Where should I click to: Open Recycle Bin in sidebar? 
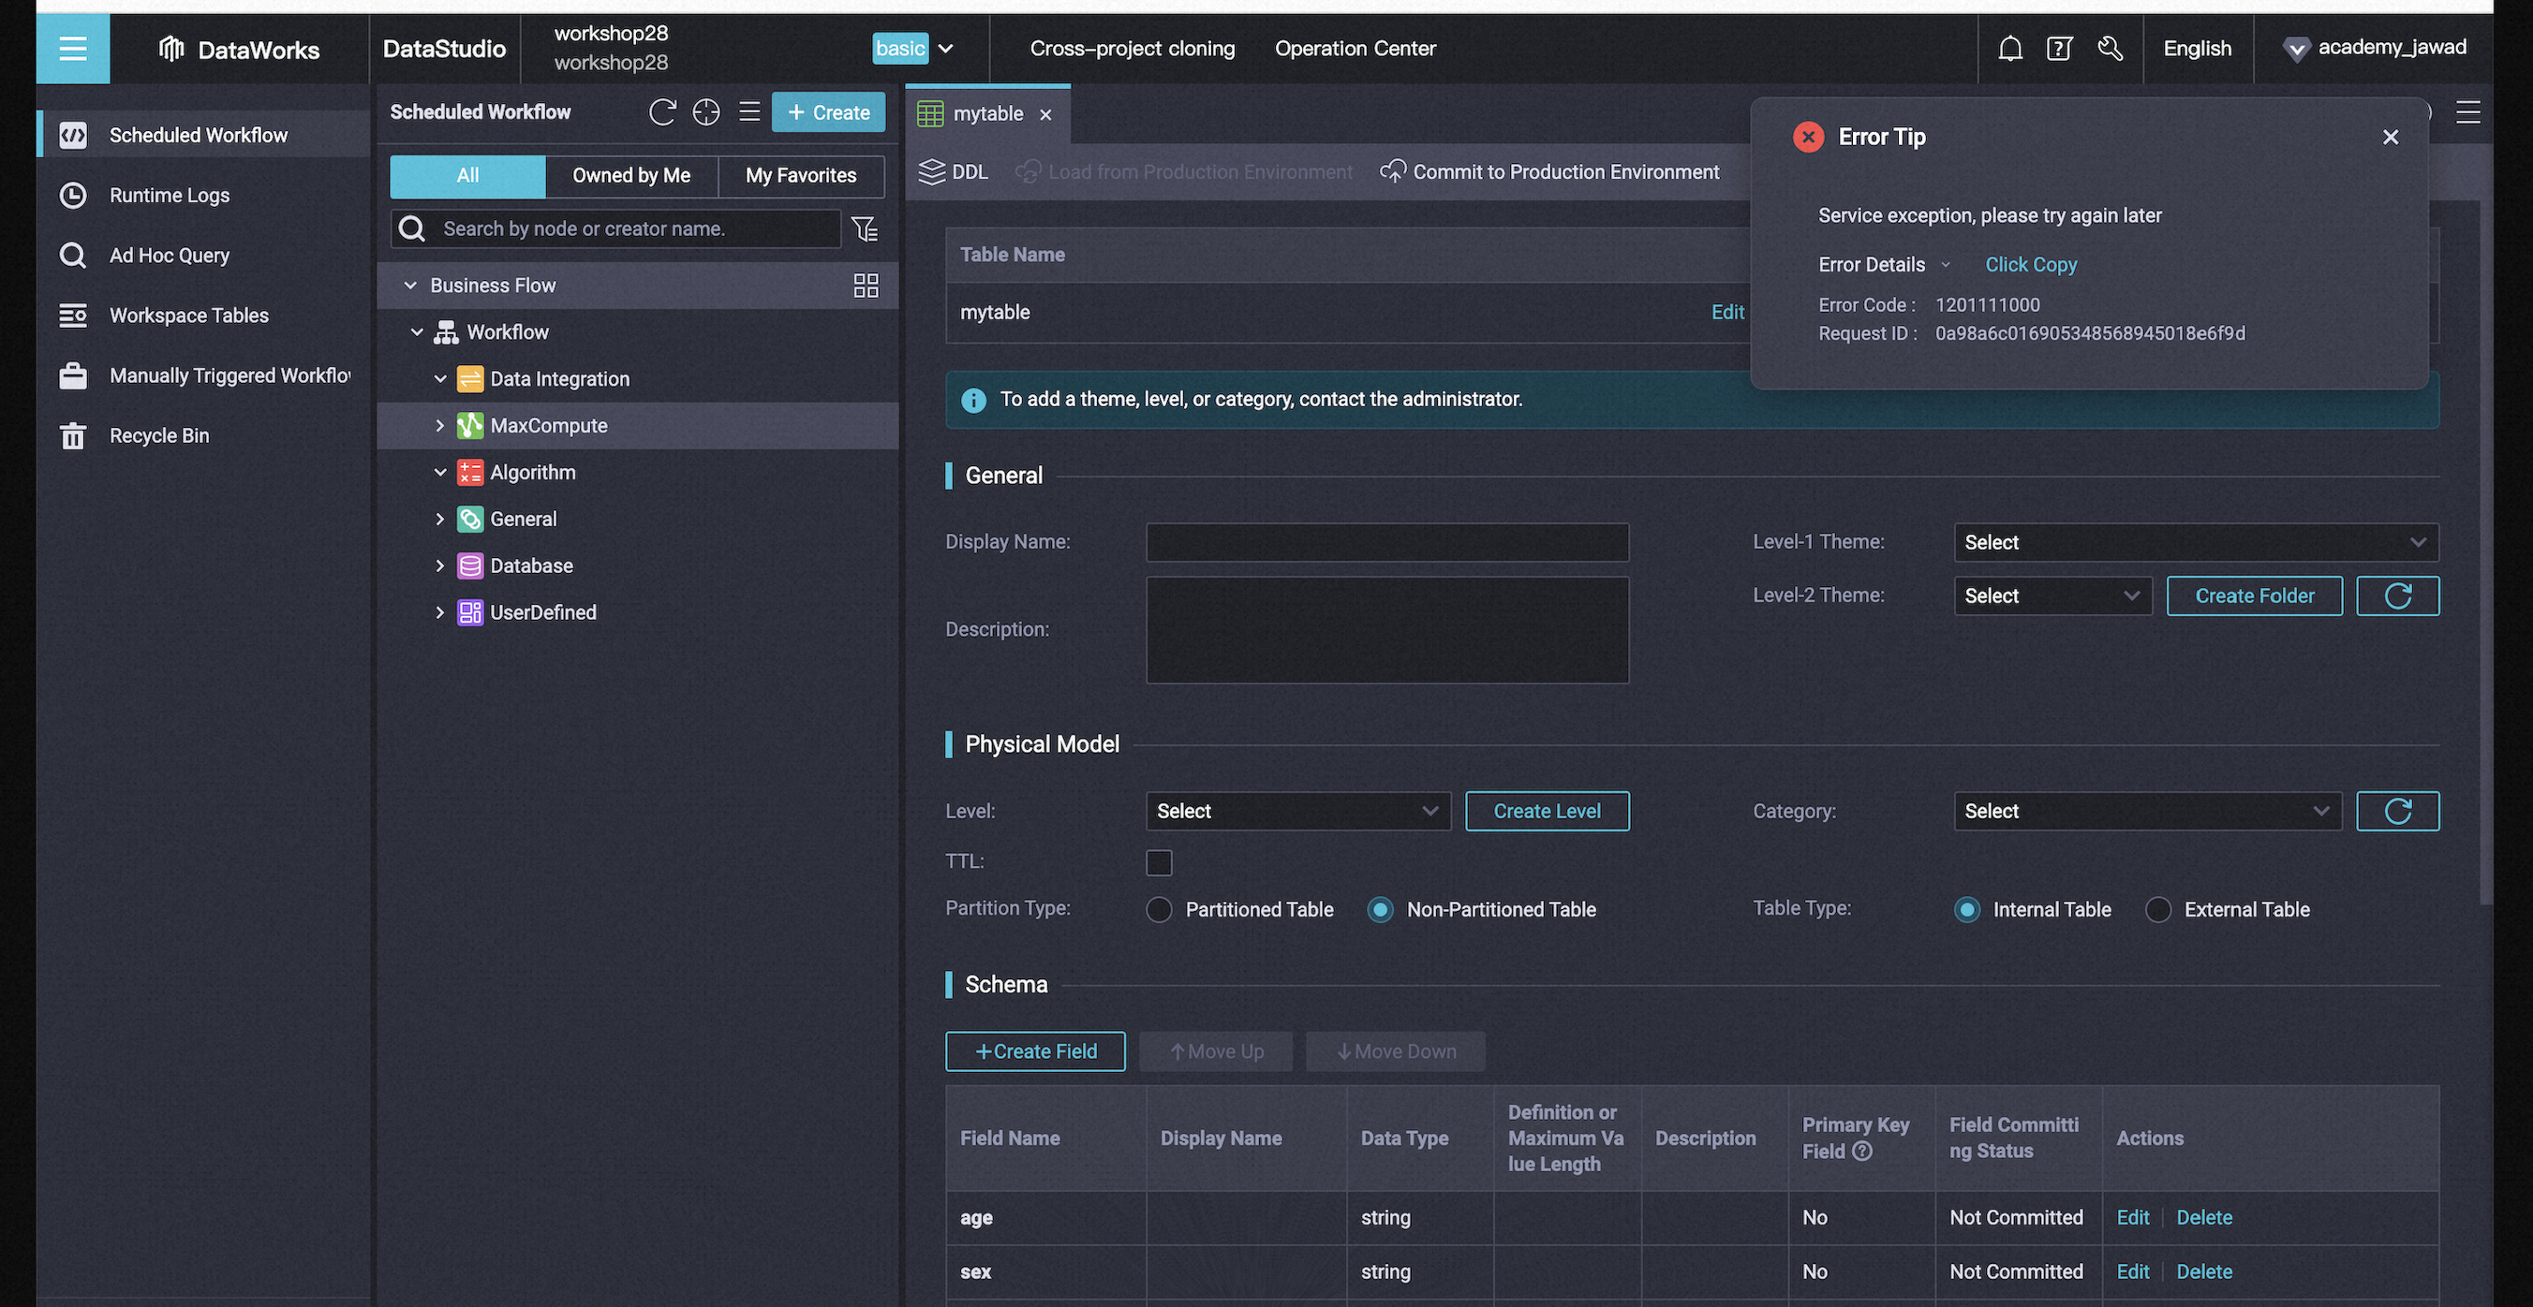tap(159, 435)
